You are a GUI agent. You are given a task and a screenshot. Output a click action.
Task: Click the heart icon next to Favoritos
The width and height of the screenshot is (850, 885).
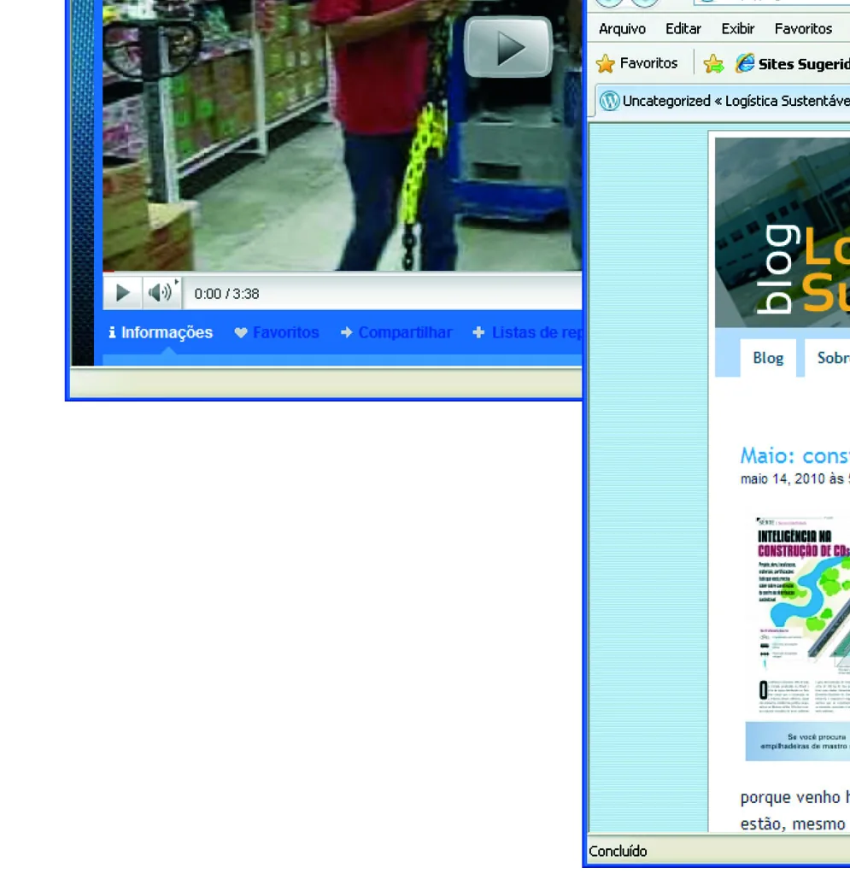(x=241, y=333)
